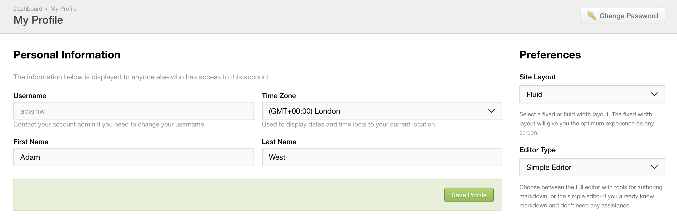
Task: Go to Dashboard via breadcrumb link
Action: (x=28, y=9)
